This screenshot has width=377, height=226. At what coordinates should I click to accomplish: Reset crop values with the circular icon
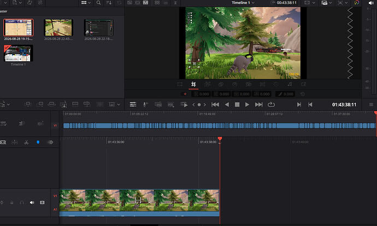pyautogui.click(x=303, y=94)
